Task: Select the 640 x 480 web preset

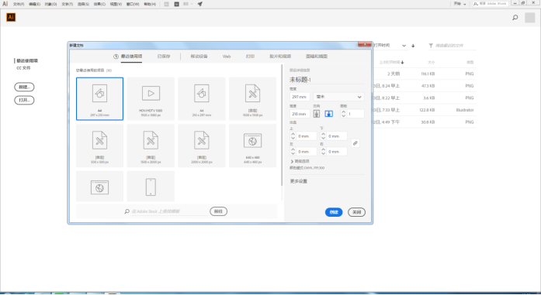Action: [x=253, y=146]
